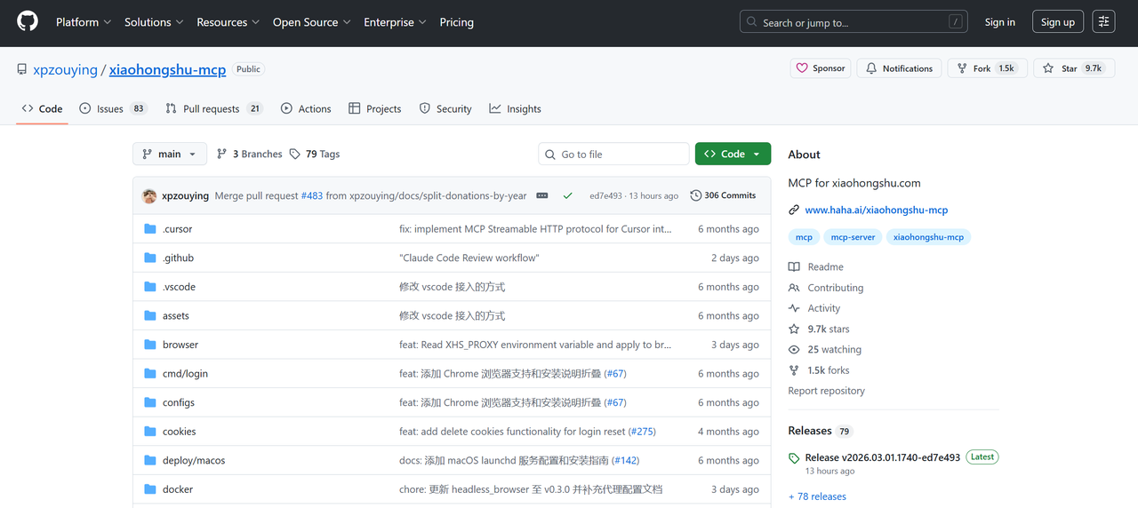
Task: Open the browser folder
Action: (x=180, y=345)
